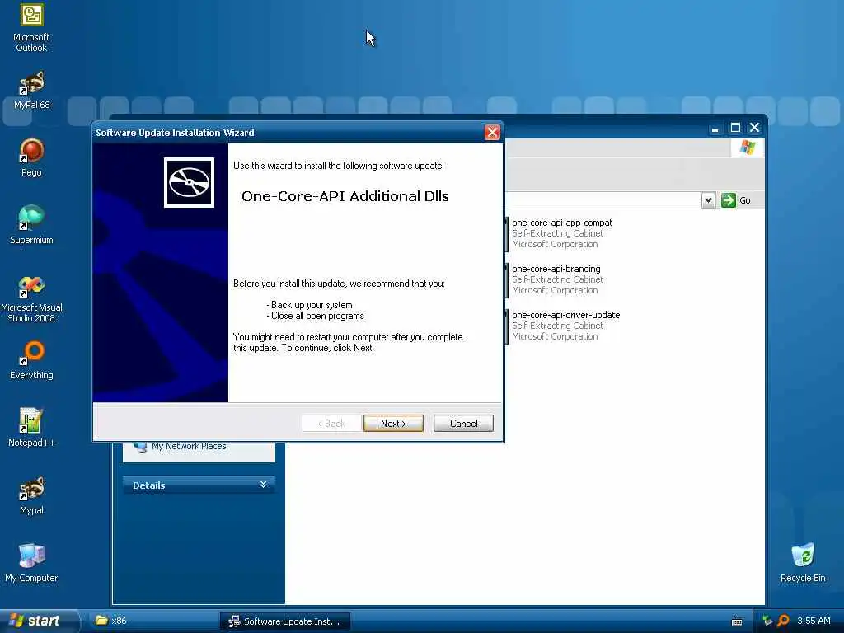Click the green Go arrow icon

pos(729,200)
